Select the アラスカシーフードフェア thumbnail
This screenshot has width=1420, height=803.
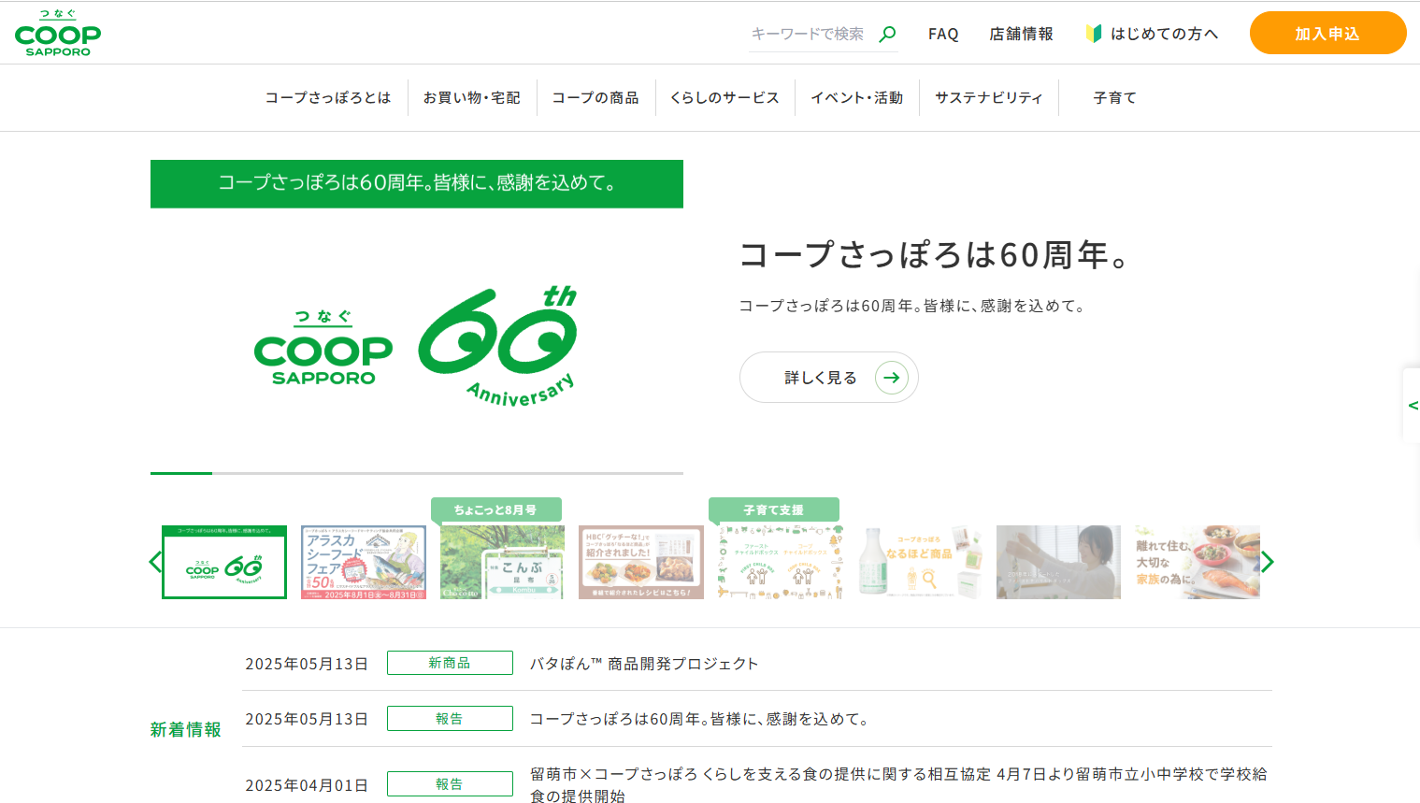click(364, 562)
